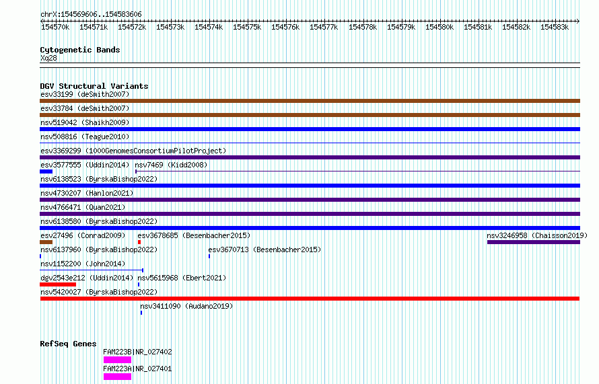Open the nsv3246958 (Chaisson2019) label
This screenshot has width=599, height=384.
tap(537, 235)
